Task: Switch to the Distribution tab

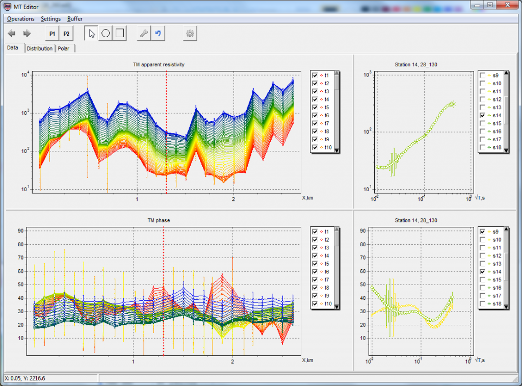Action: coord(40,48)
